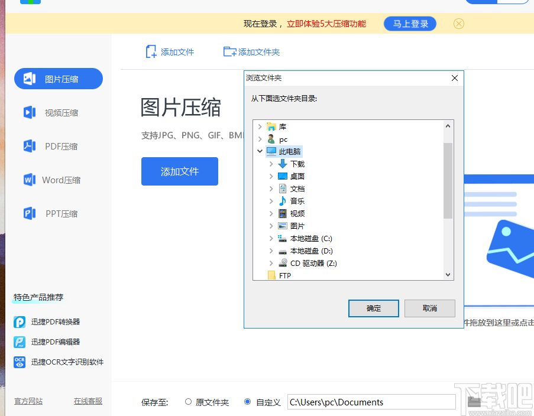Click the 确定 button in the dialog

click(373, 308)
